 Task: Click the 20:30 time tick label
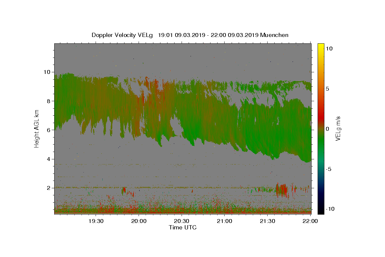(x=182, y=221)
